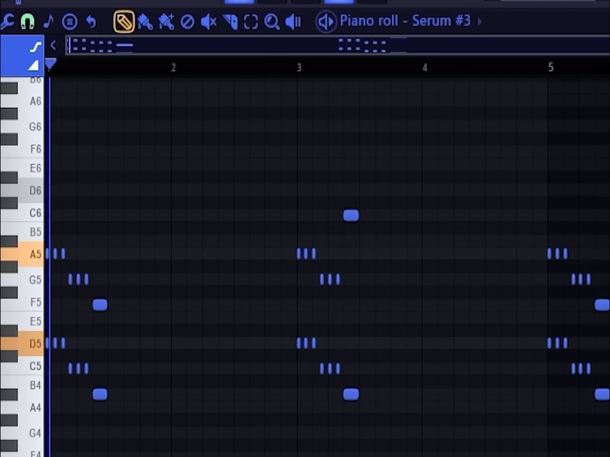This screenshot has height=457, width=610.
Task: Click the A5 piano key
Action: (x=21, y=254)
